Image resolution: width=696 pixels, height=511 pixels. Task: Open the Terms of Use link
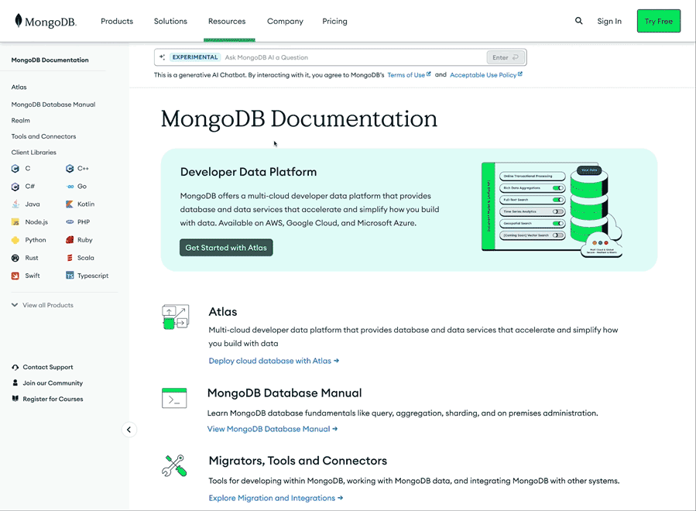tap(406, 75)
